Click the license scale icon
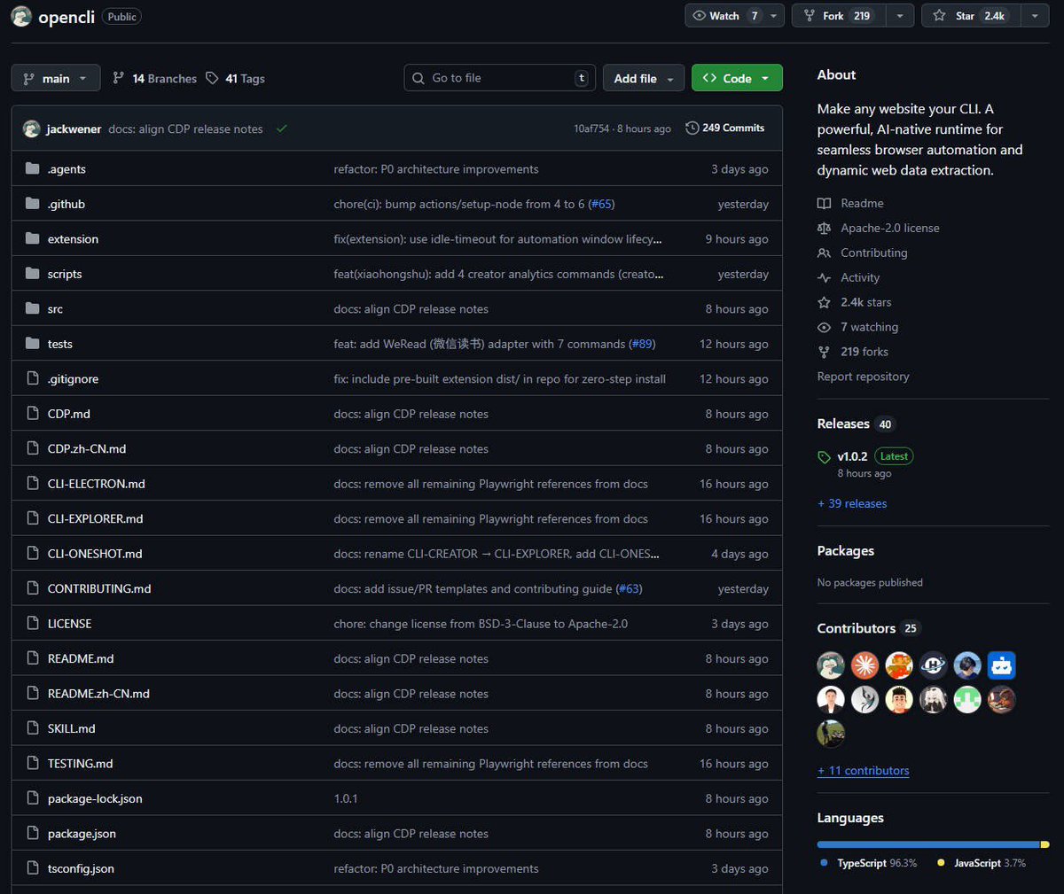This screenshot has width=1064, height=894. pos(824,228)
